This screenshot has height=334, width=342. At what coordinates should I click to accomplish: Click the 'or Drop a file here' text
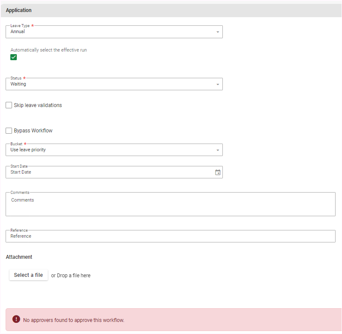point(71,276)
